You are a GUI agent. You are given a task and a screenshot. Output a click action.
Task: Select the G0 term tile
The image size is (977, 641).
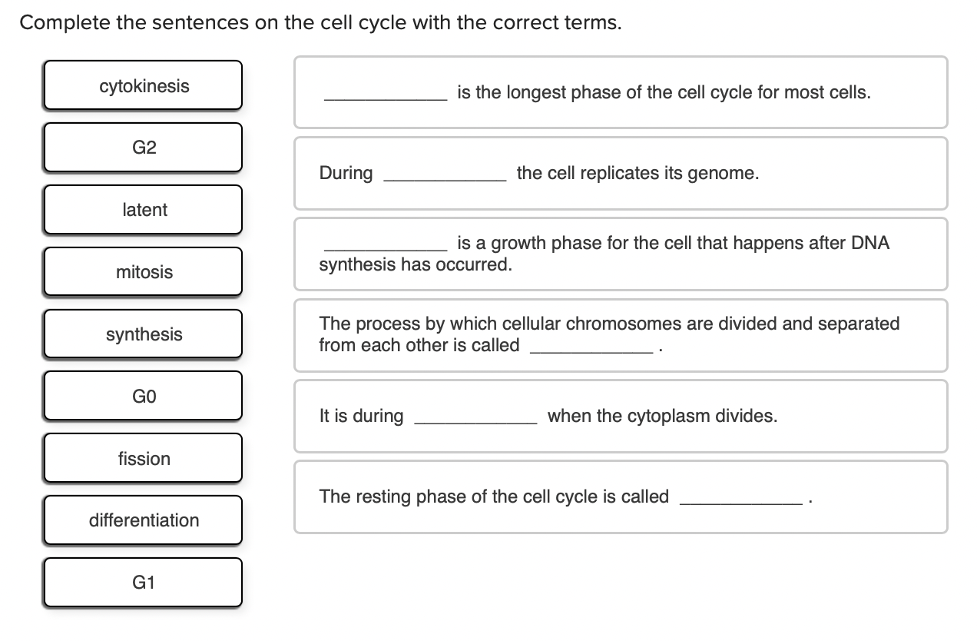(x=143, y=395)
